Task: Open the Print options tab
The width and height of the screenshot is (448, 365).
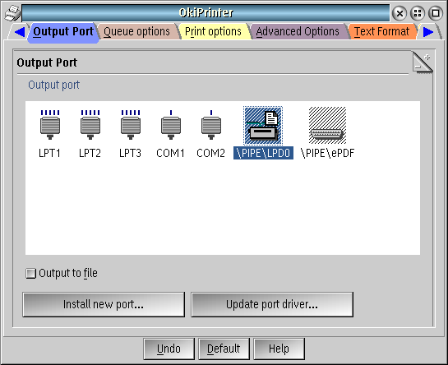Action: pos(213,31)
